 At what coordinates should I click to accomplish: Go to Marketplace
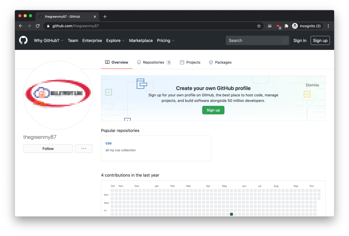coord(141,40)
